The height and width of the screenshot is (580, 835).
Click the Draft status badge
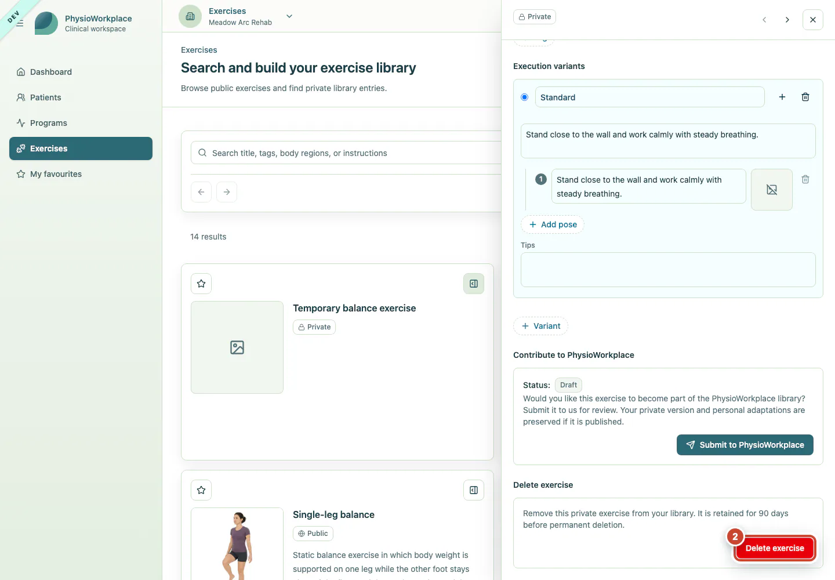568,385
